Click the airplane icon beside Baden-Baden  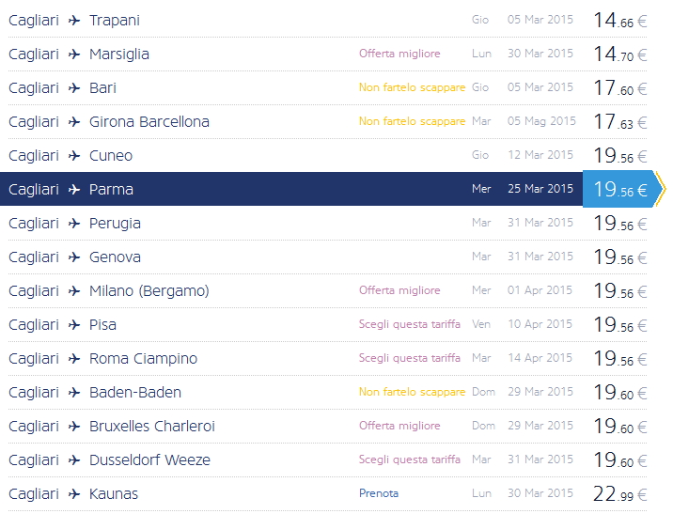coord(75,393)
